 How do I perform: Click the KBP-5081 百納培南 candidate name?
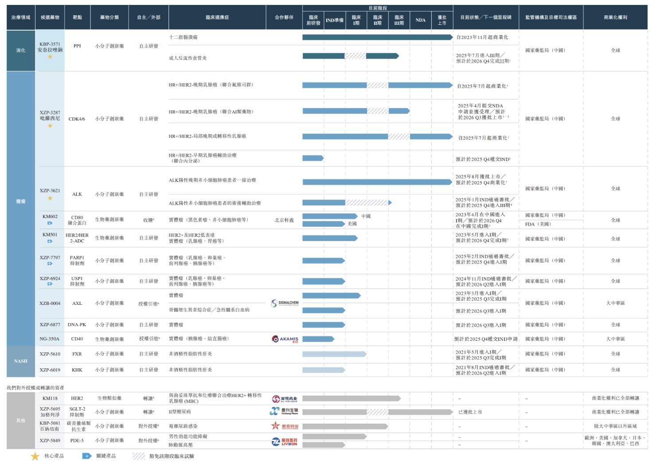point(50,426)
